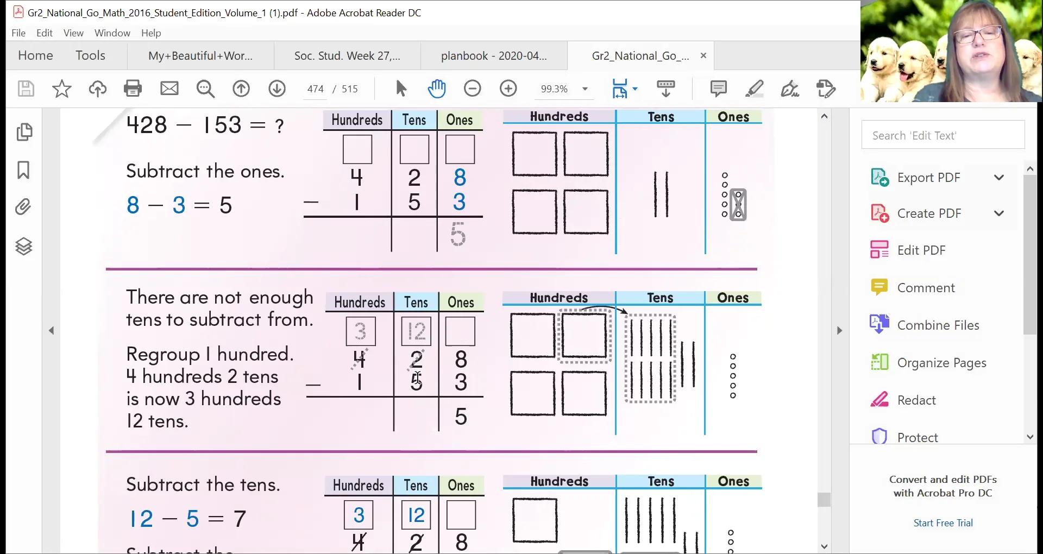The height and width of the screenshot is (554, 1043).
Task: Open the File menu
Action: 18,33
